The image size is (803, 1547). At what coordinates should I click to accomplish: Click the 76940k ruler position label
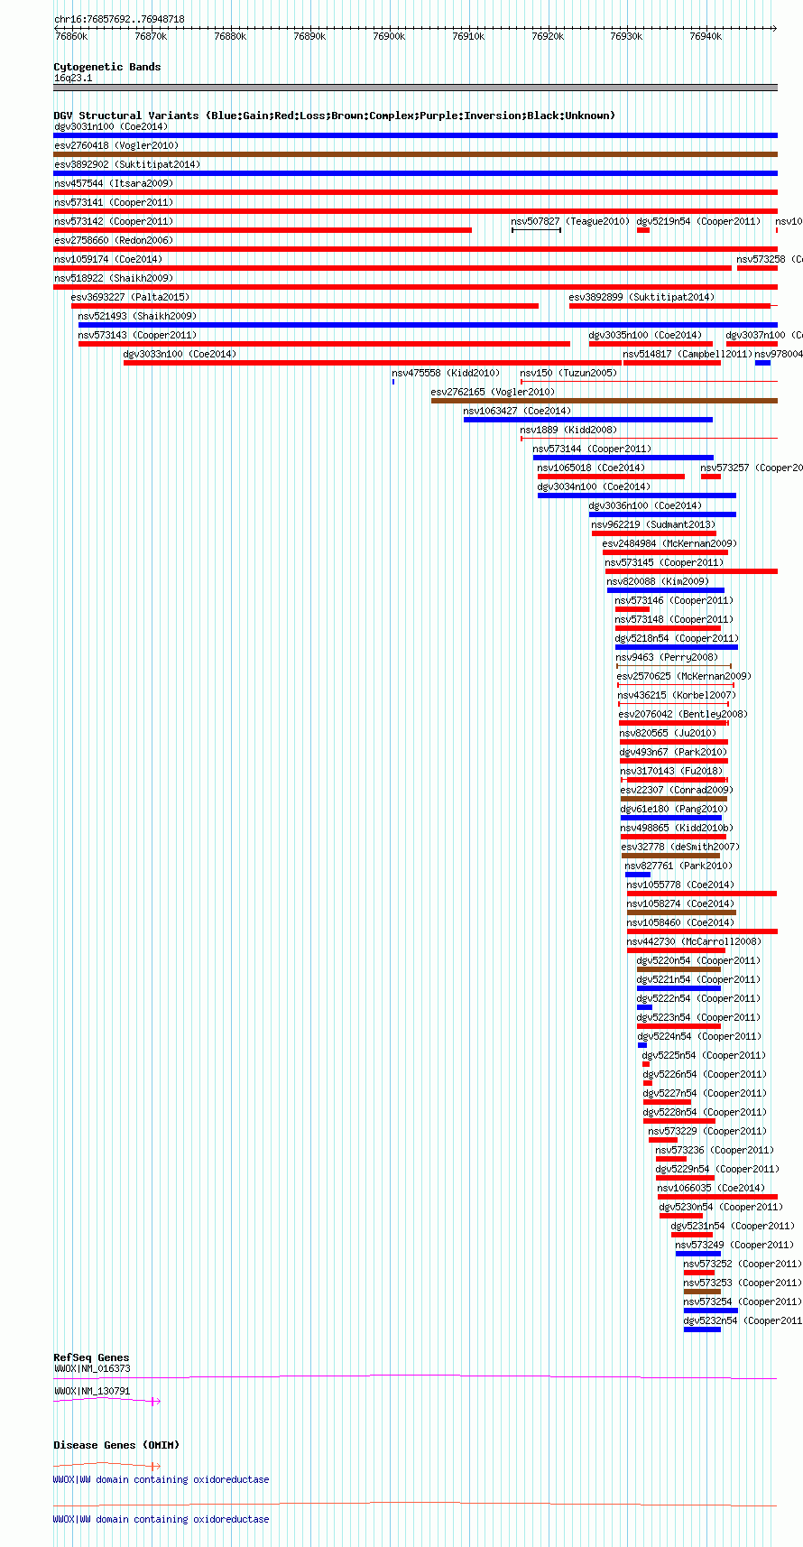click(x=706, y=36)
